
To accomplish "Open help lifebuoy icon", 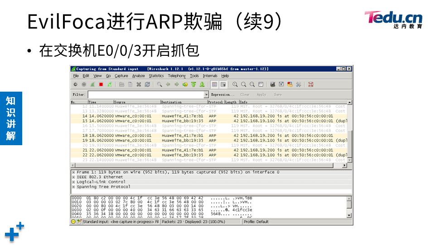I will click(311, 84).
